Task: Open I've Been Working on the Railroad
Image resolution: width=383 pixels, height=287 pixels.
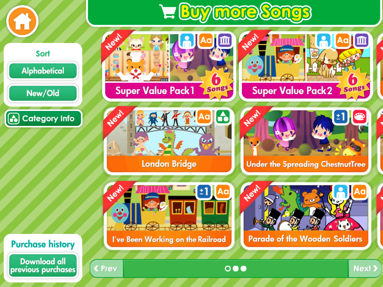Action: click(169, 216)
